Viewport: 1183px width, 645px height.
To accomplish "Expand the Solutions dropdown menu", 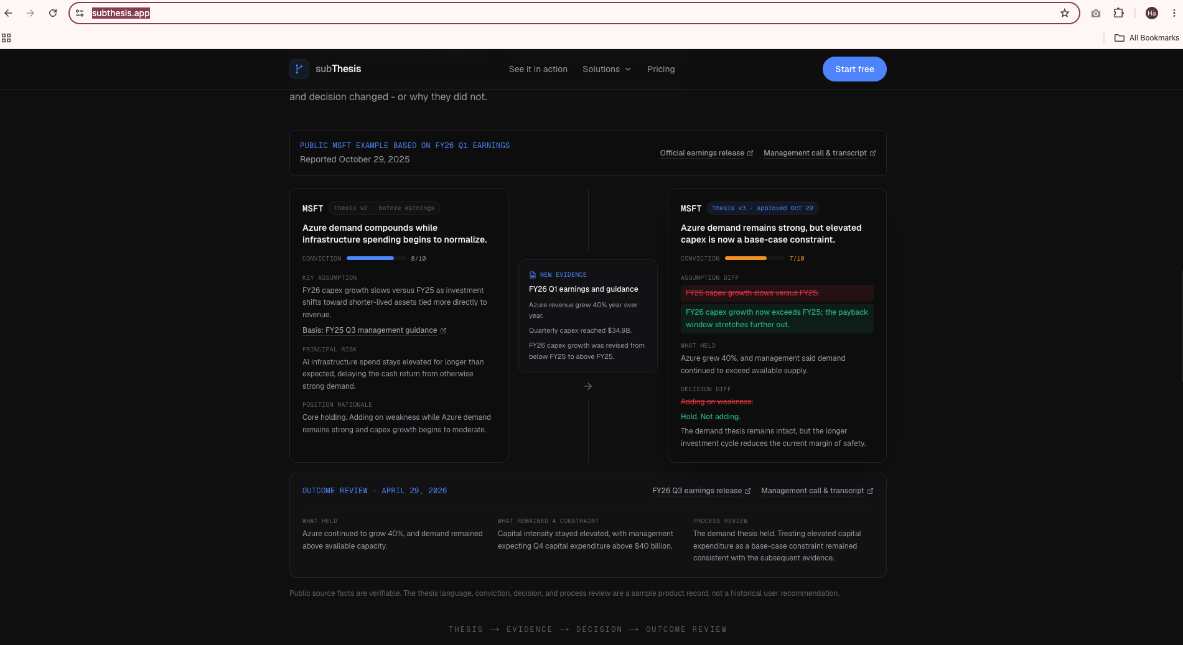I will click(607, 69).
